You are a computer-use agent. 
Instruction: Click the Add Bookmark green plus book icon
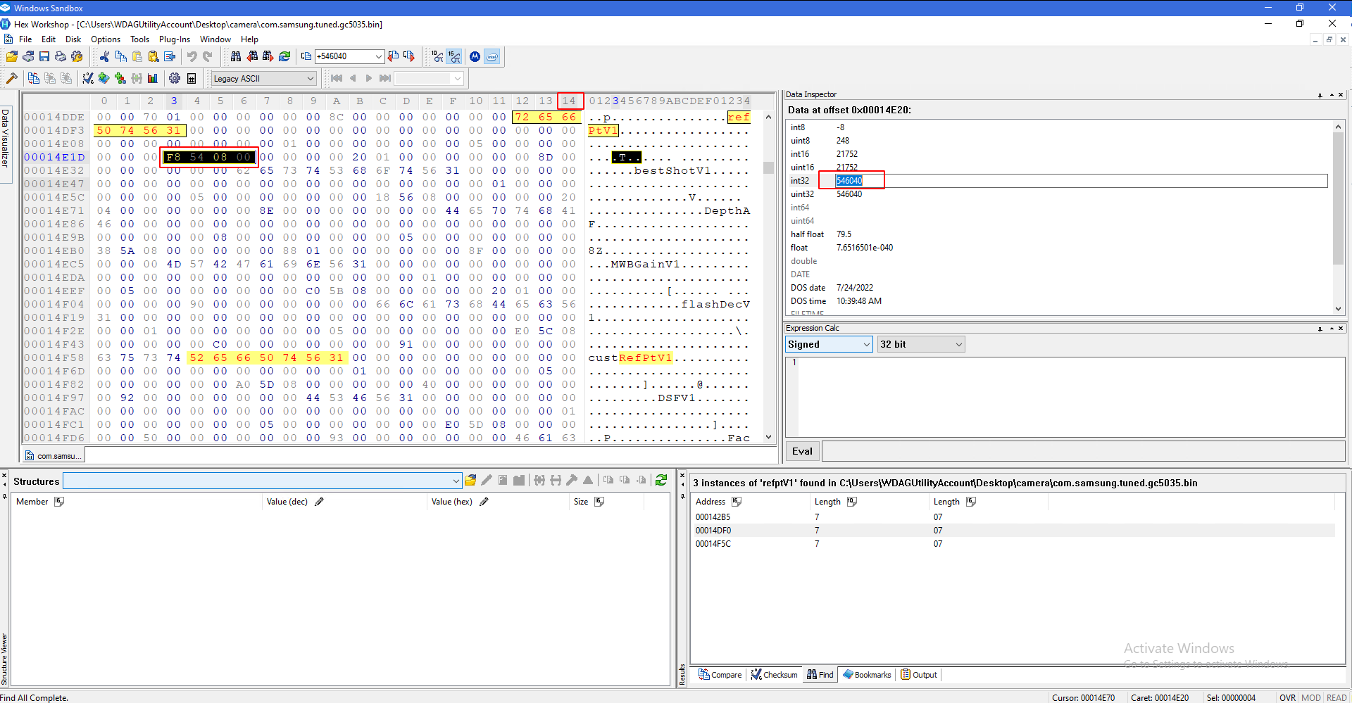click(x=104, y=78)
